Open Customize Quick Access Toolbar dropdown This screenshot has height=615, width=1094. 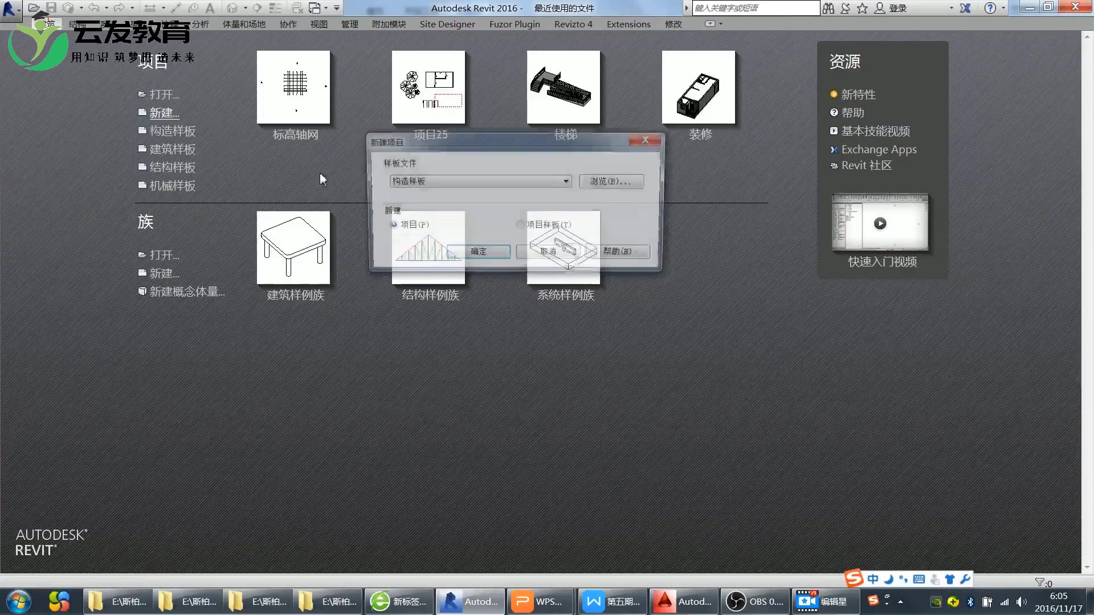[x=337, y=8]
